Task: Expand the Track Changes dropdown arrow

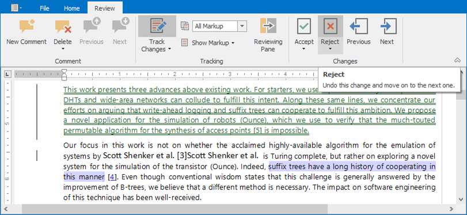Action: click(x=170, y=49)
